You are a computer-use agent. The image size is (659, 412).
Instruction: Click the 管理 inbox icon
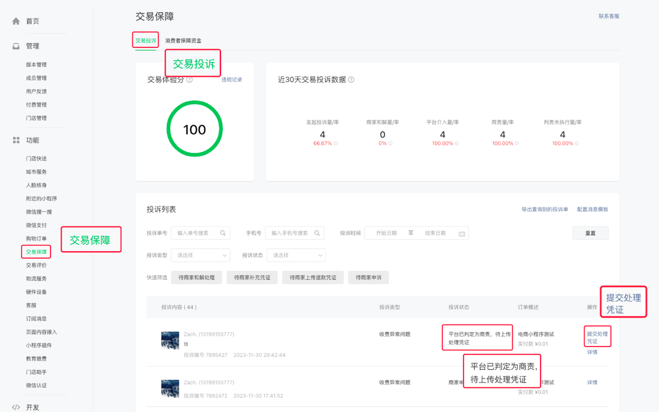tap(16, 46)
